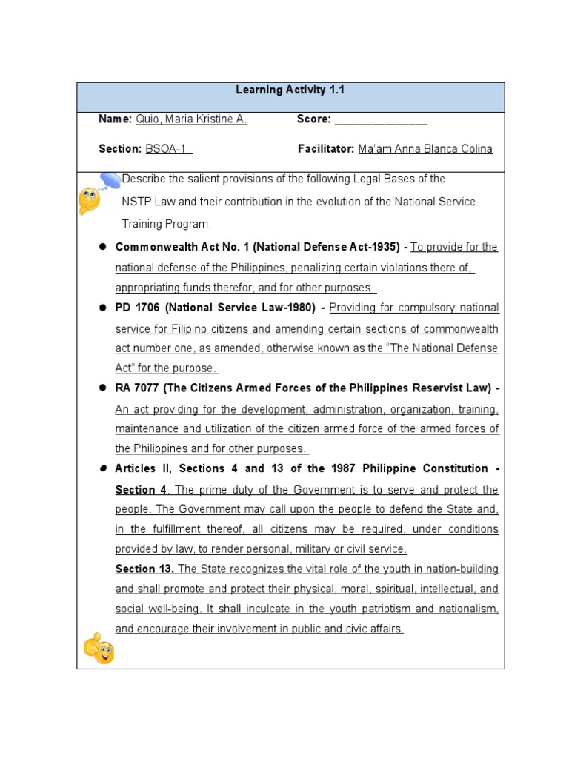Image resolution: width=569 pixels, height=759 pixels.
Task: Click the underlined 'Section 4' label
Action: [141, 490]
